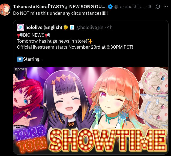Open the TAKO TORI SHOWTIME image
The height and width of the screenshot is (156, 171).
(x=91, y=110)
